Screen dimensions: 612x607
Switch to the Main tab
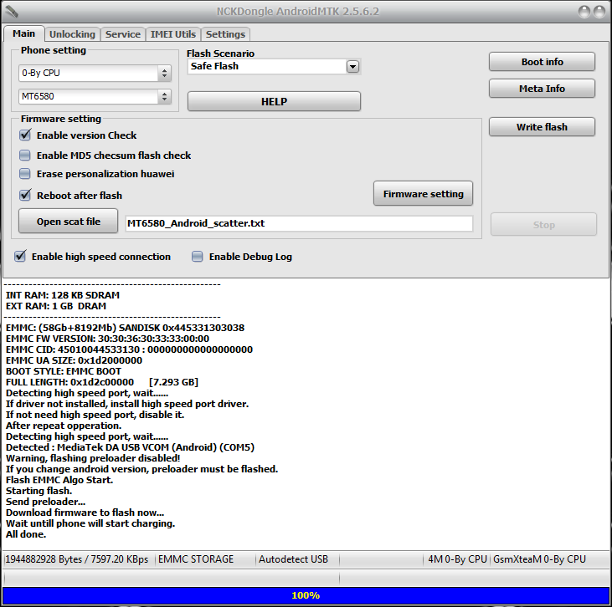(23, 34)
